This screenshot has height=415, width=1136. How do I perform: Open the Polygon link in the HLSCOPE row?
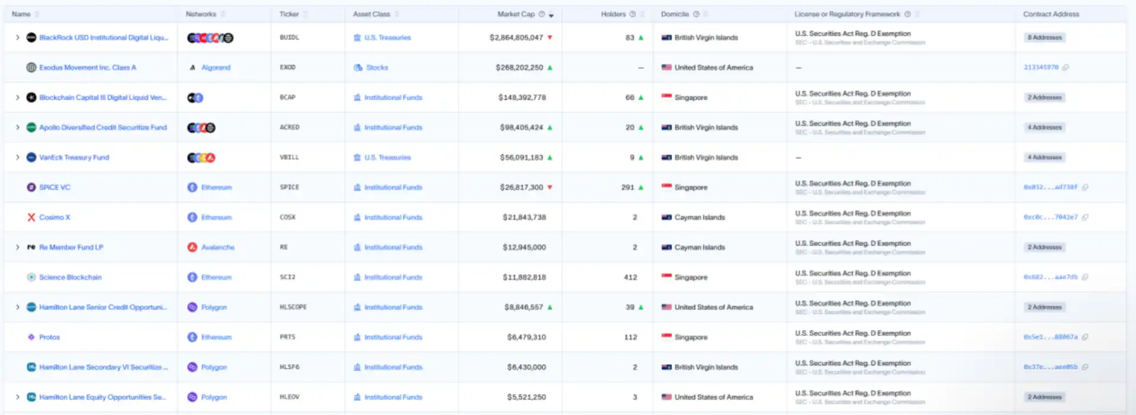pos(214,307)
